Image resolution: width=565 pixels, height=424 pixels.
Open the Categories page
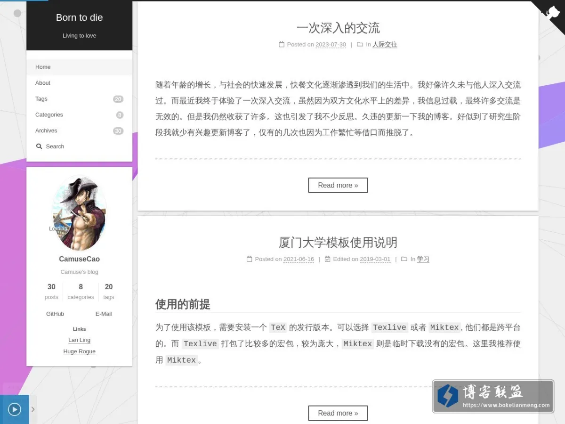tap(79, 115)
